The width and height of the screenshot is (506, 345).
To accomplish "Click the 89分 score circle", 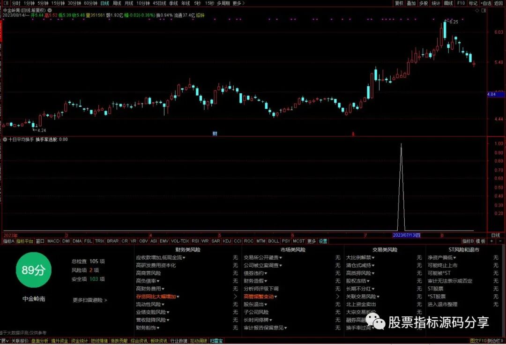I will pyautogui.click(x=33, y=270).
